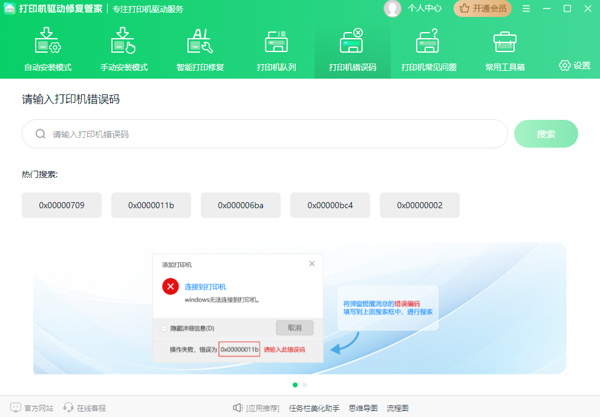Screen dimensions: 600x417
Task: View 打印机队列 via its printer icon
Action: tap(276, 48)
